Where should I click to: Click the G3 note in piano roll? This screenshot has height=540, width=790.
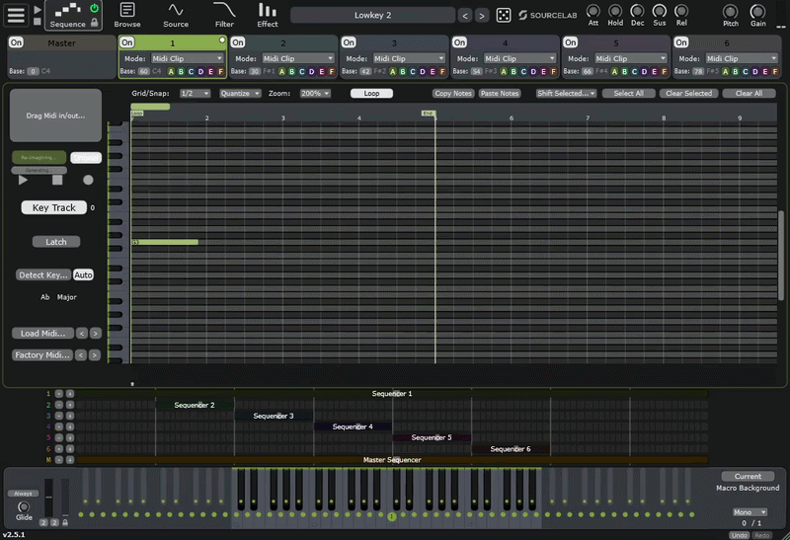(165, 242)
